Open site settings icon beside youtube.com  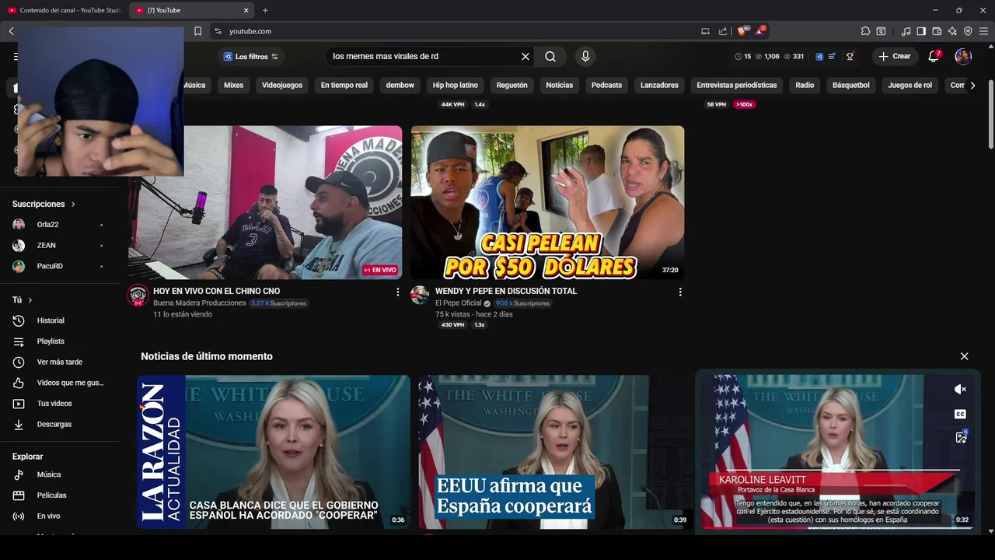pyautogui.click(x=218, y=31)
